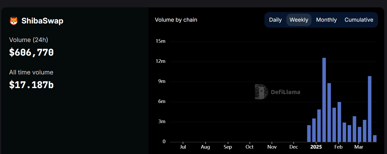Click the Volume by chain heading
The height and width of the screenshot is (154, 387).
coord(176,20)
